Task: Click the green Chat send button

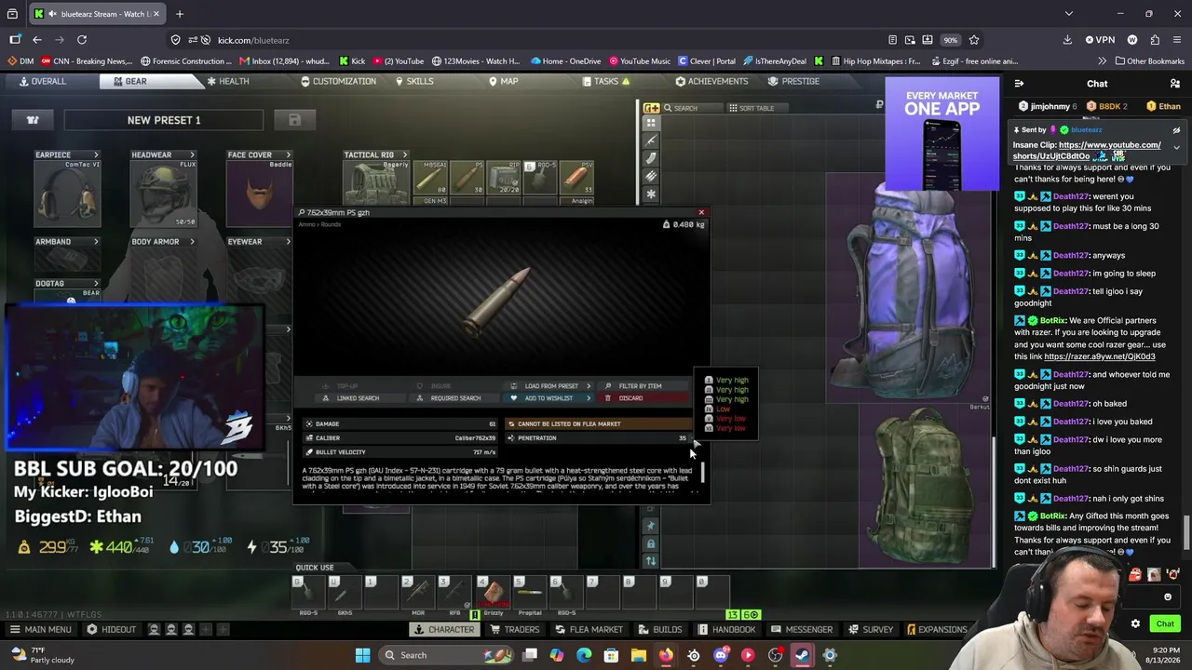Action: tap(1165, 624)
